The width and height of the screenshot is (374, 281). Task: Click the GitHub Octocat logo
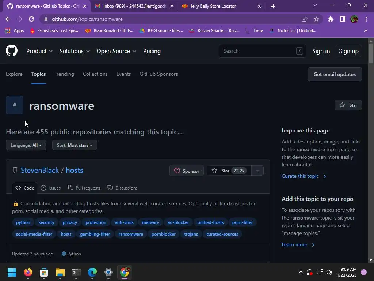[x=12, y=50]
